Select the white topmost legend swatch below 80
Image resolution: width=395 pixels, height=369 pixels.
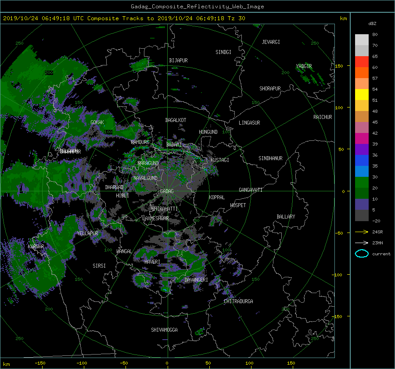[362, 40]
